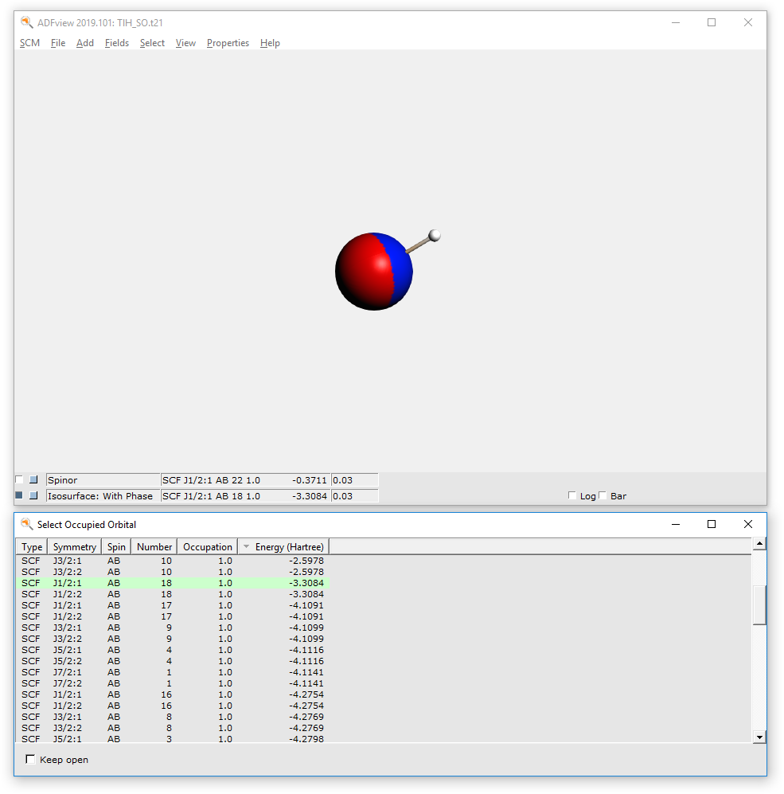Click the blue lobe of the orbital isosurface

(401, 268)
